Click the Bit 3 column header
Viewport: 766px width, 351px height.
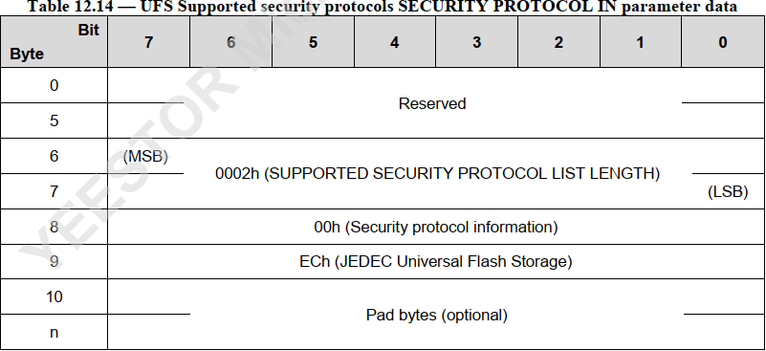coord(476,42)
